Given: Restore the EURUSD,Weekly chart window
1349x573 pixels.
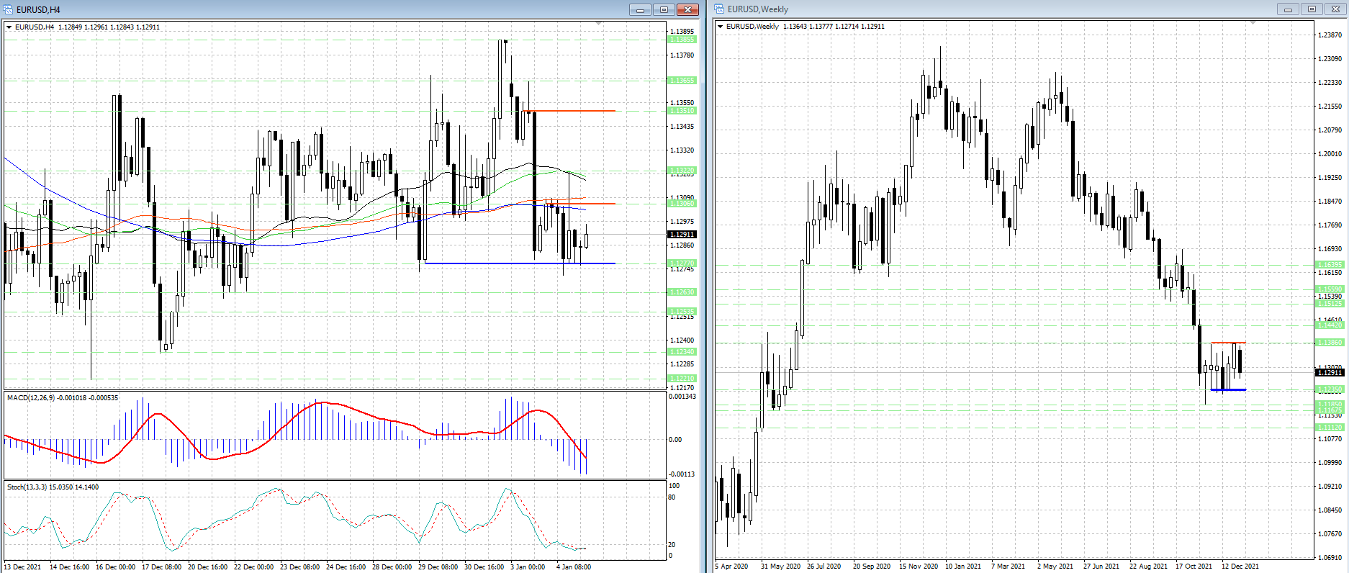Looking at the screenshot, I should click(x=1312, y=9).
